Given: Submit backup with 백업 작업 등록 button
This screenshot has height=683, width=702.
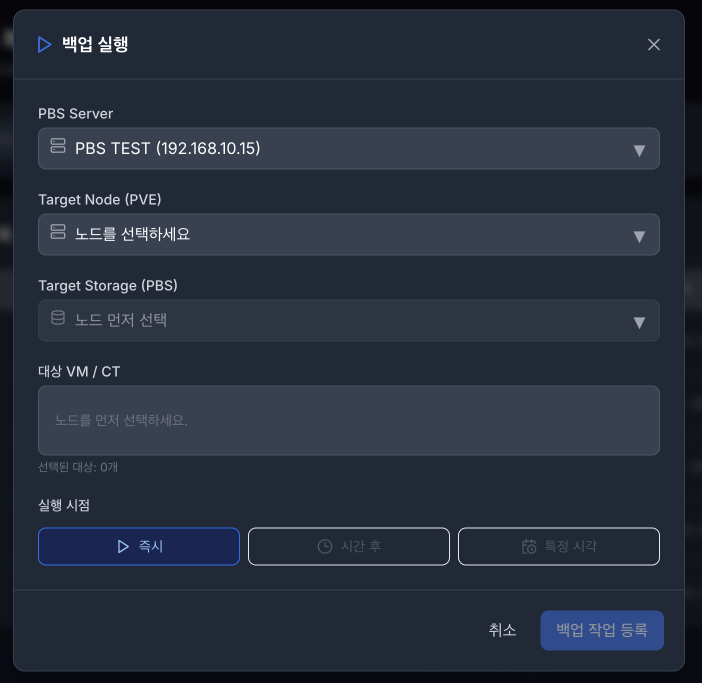Looking at the screenshot, I should coord(601,630).
